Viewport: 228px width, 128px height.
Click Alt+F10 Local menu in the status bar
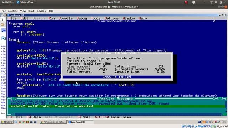[x=113, y=117]
